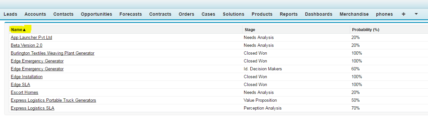Open the Escort Homes opportunity
The height and width of the screenshot is (123, 428).
coord(25,93)
